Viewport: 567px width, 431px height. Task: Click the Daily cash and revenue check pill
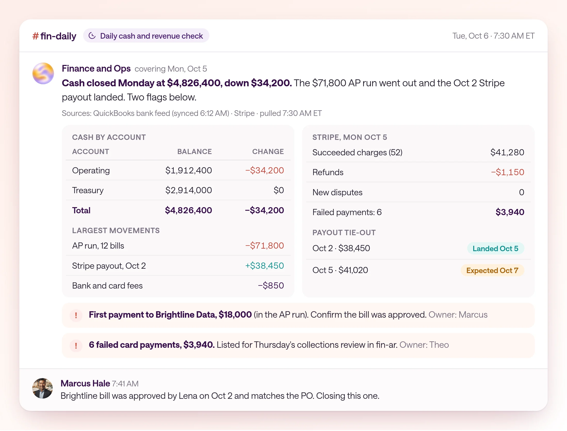pyautogui.click(x=146, y=36)
